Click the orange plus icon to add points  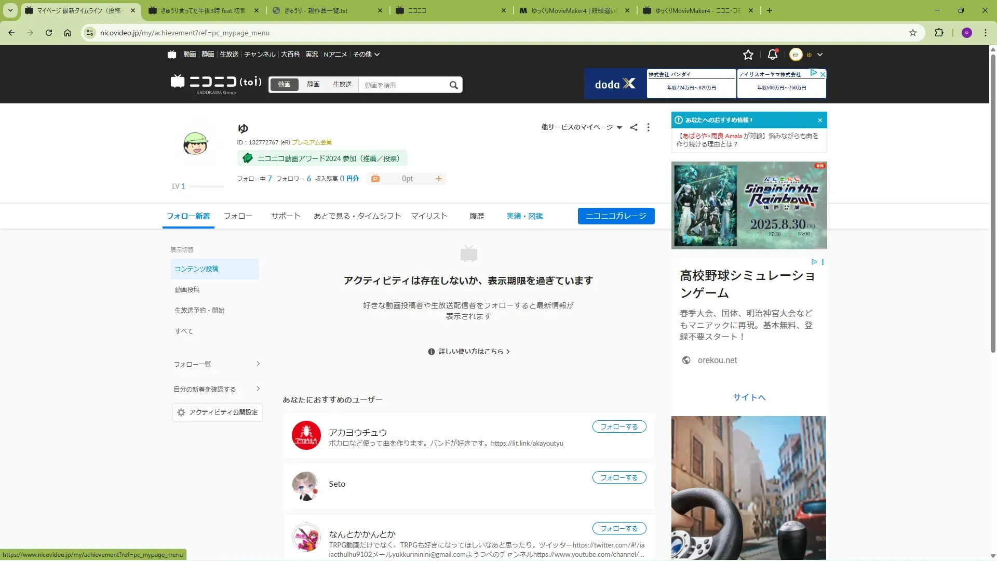tap(438, 179)
